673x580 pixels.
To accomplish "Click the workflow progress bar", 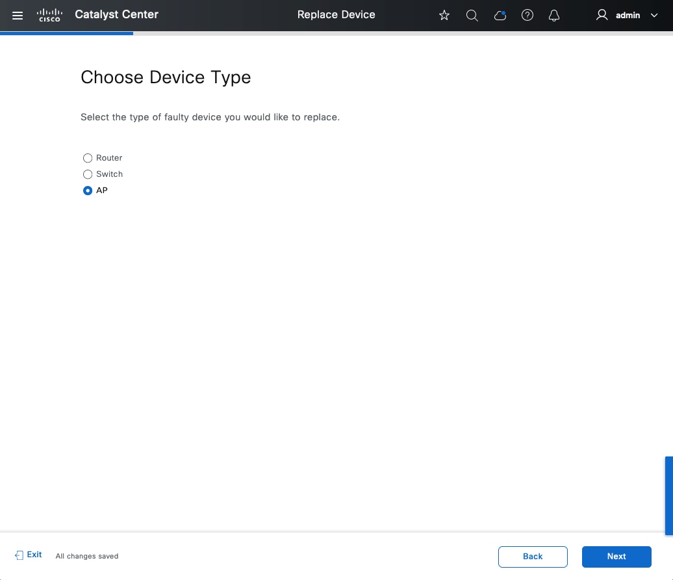I will (67, 33).
